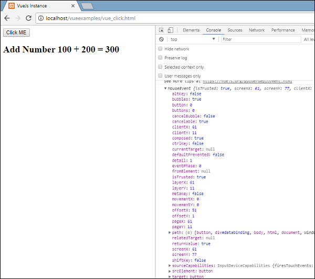315x279 pixels.
Task: Enable the Preserve log checkbox
Action: pos(160,58)
